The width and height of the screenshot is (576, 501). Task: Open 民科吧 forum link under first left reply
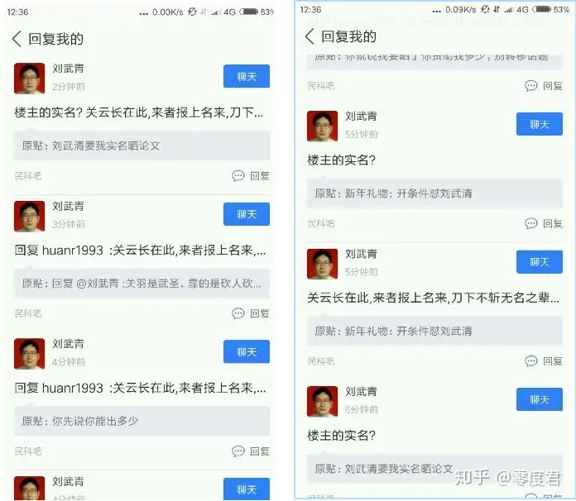pyautogui.click(x=28, y=176)
